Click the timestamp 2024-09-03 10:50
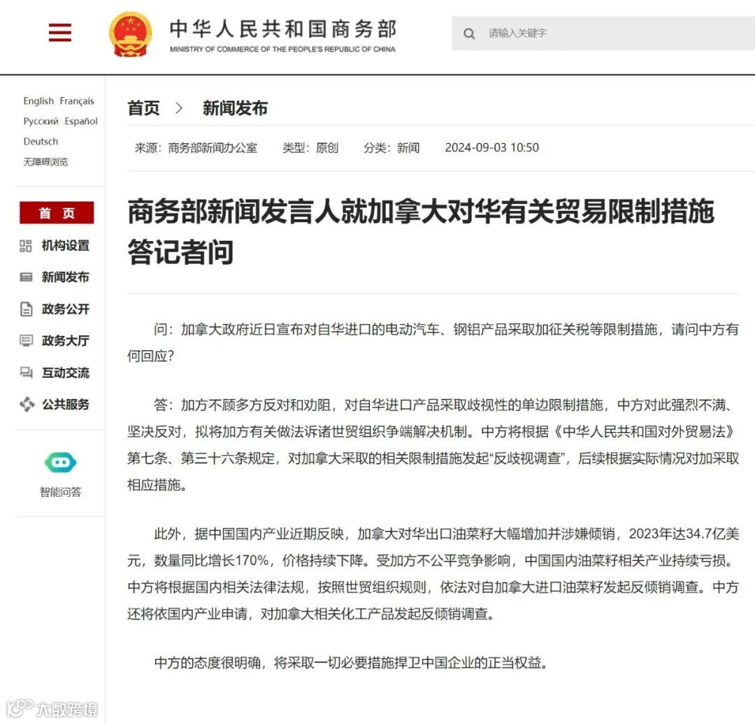755x723 pixels. click(491, 147)
